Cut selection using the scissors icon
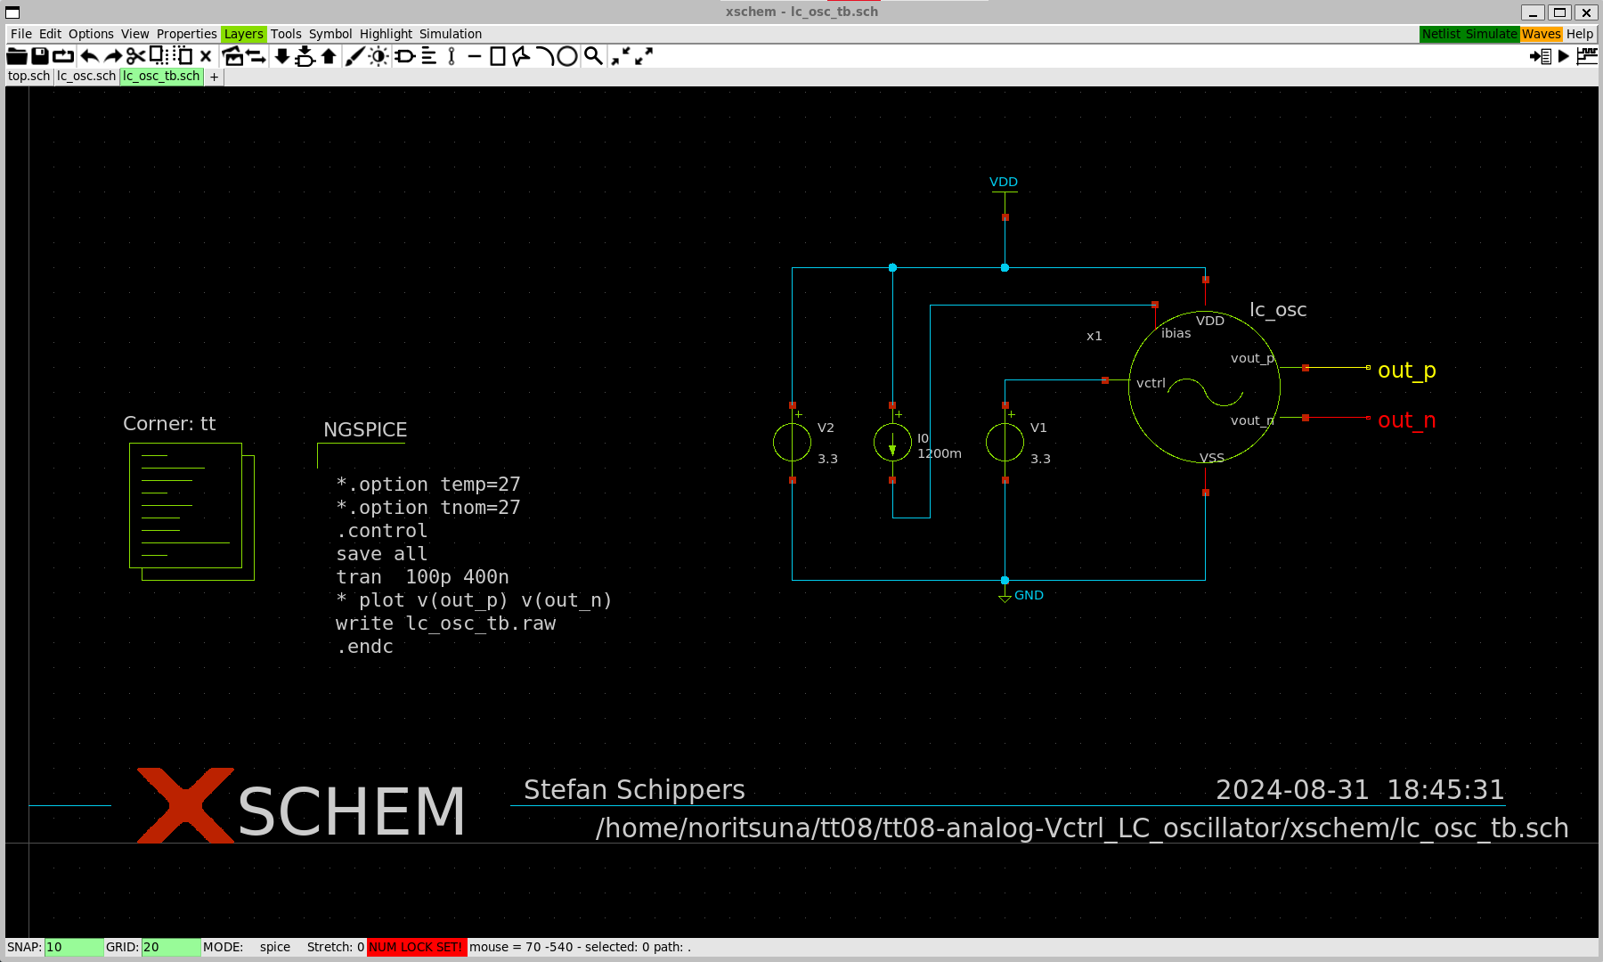This screenshot has height=962, width=1603. click(136, 55)
